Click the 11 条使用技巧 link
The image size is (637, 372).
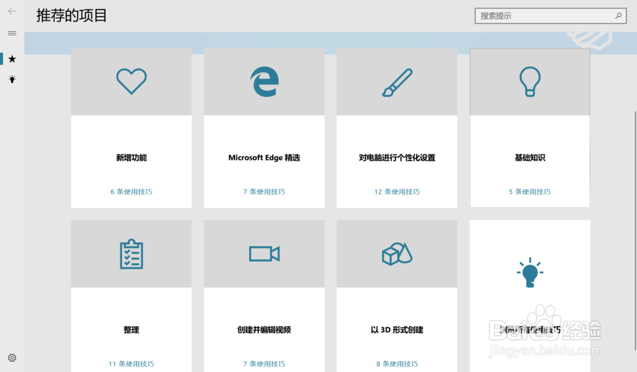131,364
